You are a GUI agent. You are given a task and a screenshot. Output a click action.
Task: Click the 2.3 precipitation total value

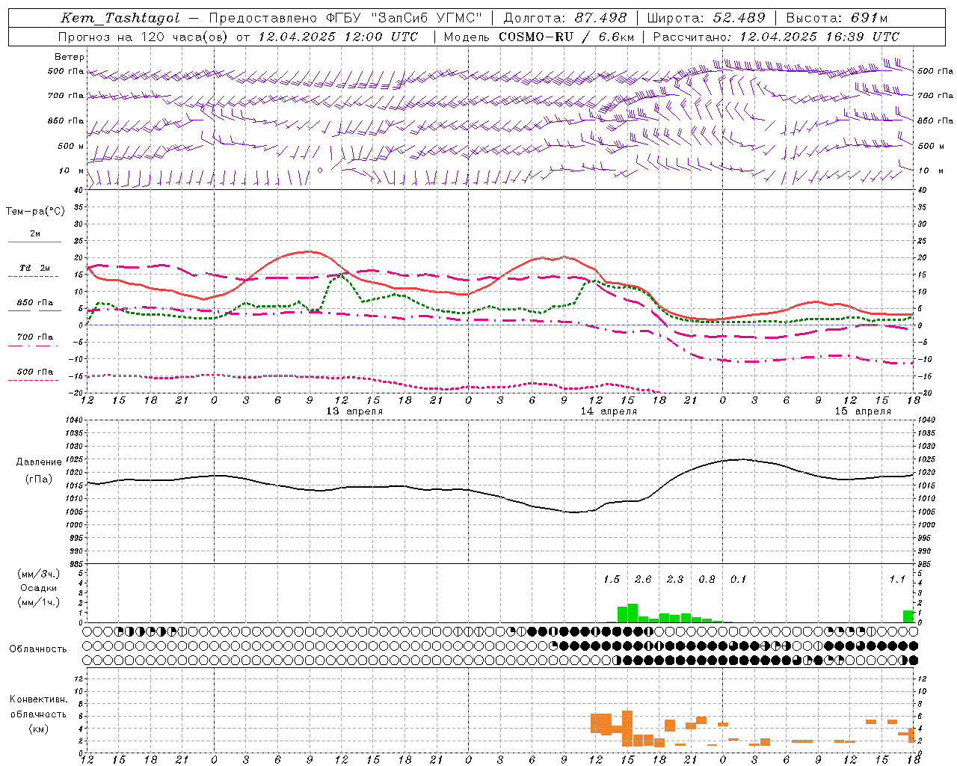point(675,579)
